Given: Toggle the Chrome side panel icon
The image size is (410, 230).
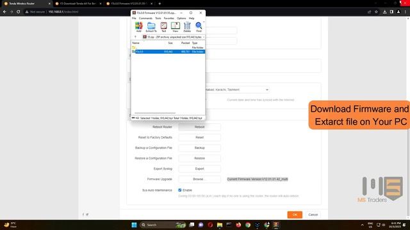Looking at the screenshot, I should coord(391,11).
